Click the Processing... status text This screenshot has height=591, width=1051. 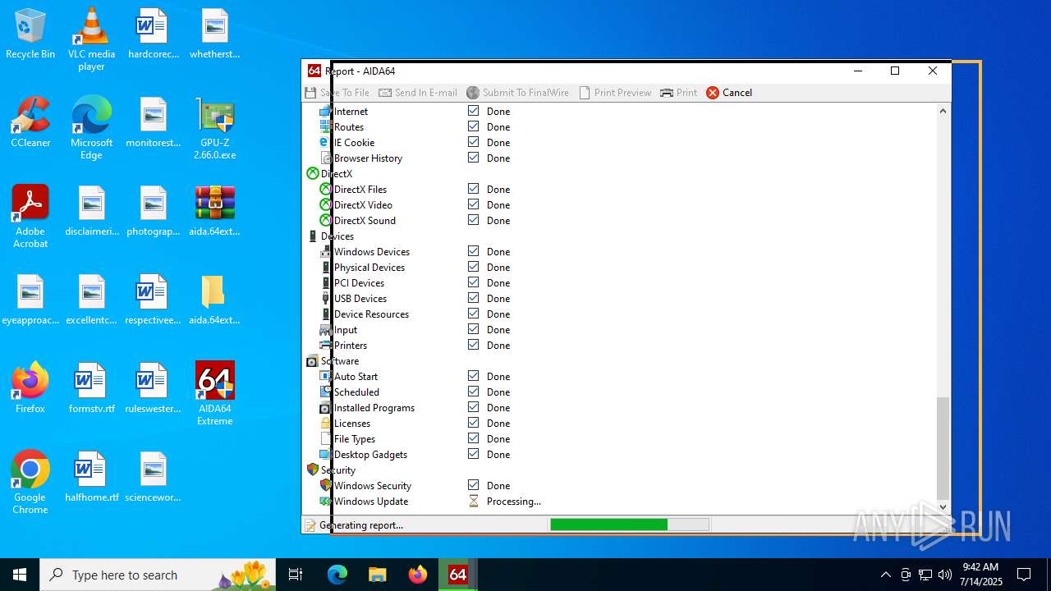click(514, 501)
